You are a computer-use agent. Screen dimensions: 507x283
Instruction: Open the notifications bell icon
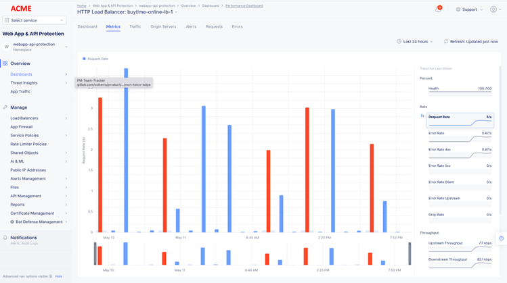pyautogui.click(x=438, y=9)
